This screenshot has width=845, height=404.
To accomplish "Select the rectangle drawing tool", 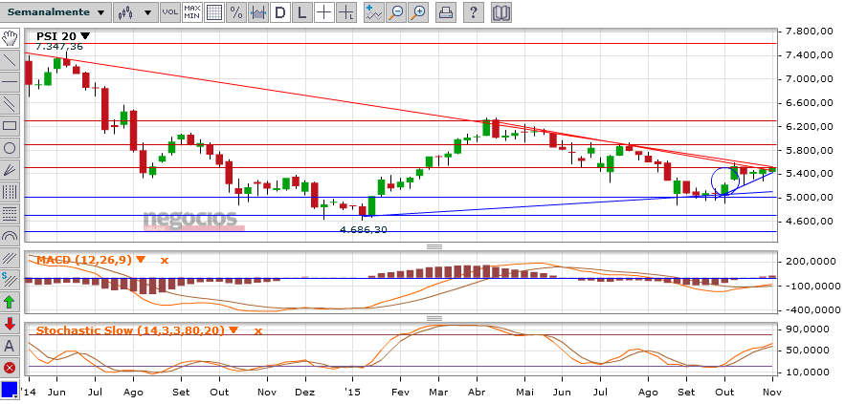I will coord(10,126).
